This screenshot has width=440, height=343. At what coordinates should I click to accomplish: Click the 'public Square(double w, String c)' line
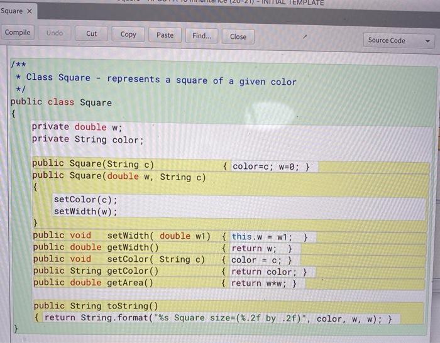[x=119, y=177]
